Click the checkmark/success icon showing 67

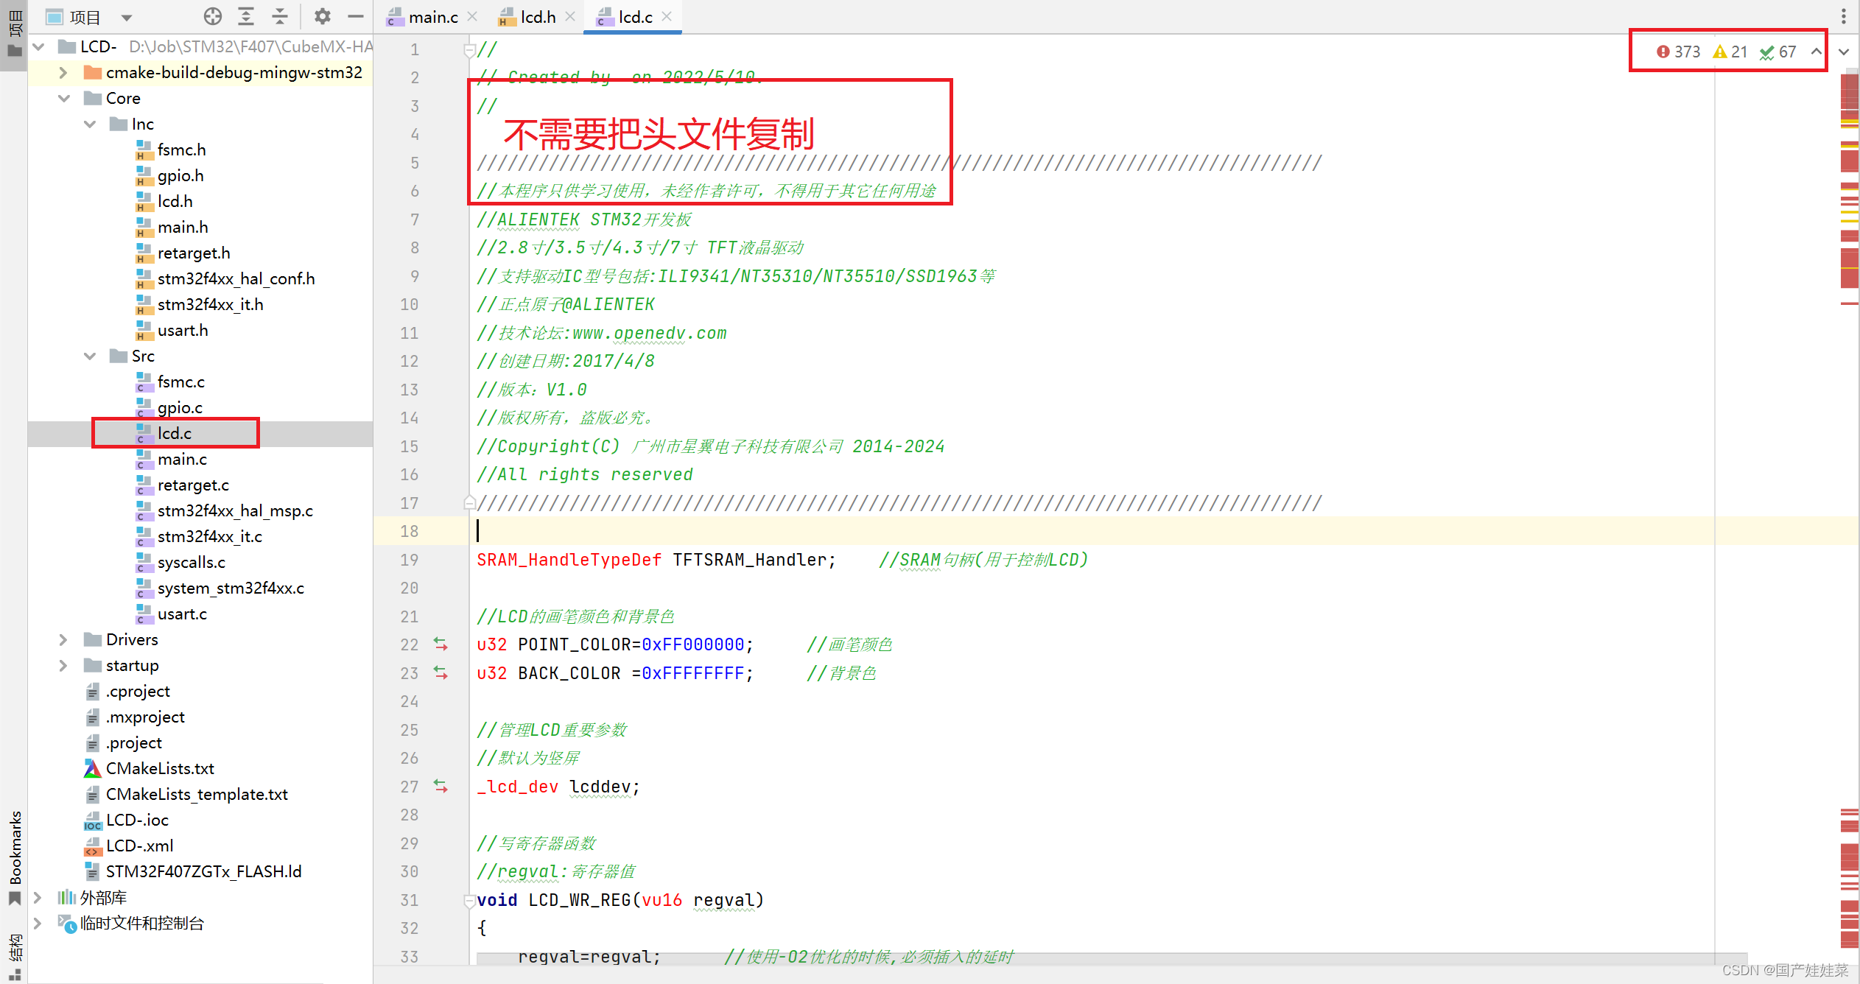1772,50
